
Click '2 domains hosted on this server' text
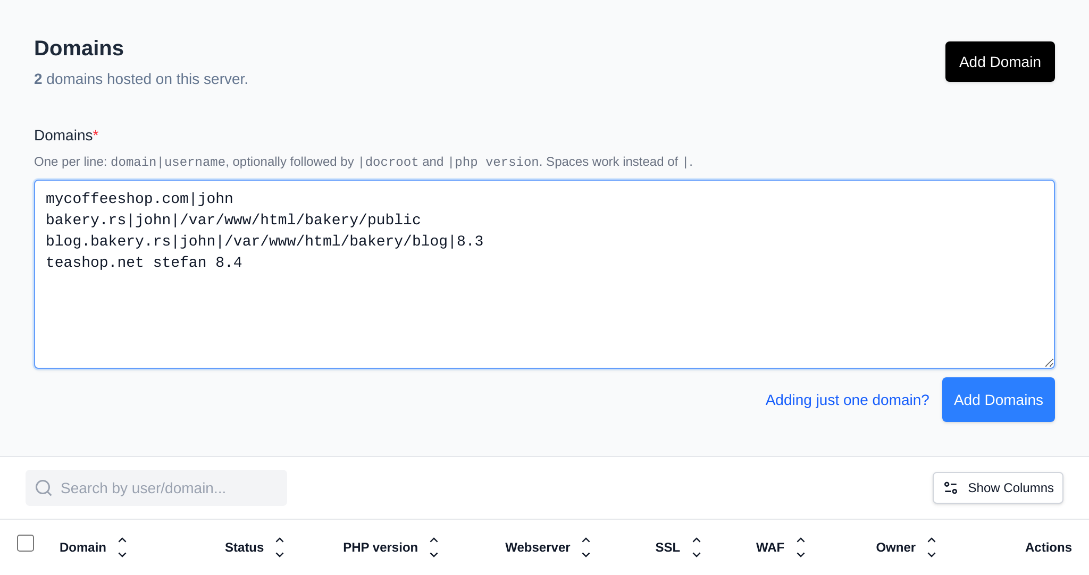point(141,79)
